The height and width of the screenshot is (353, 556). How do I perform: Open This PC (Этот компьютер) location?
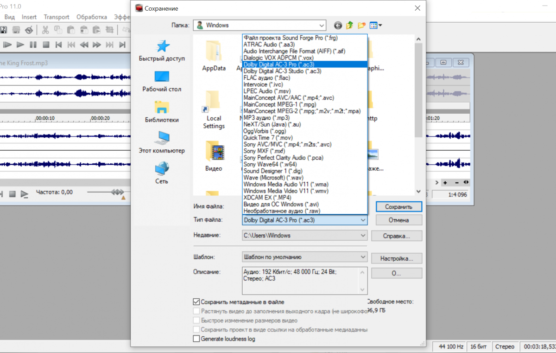point(162,142)
